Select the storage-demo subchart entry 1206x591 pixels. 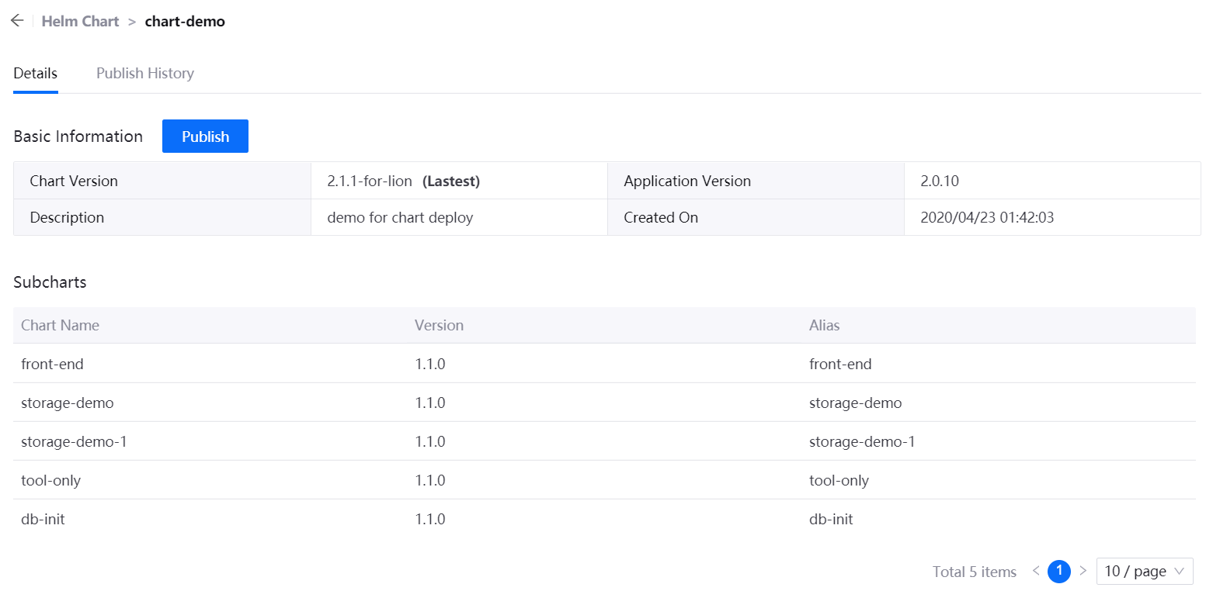click(67, 403)
